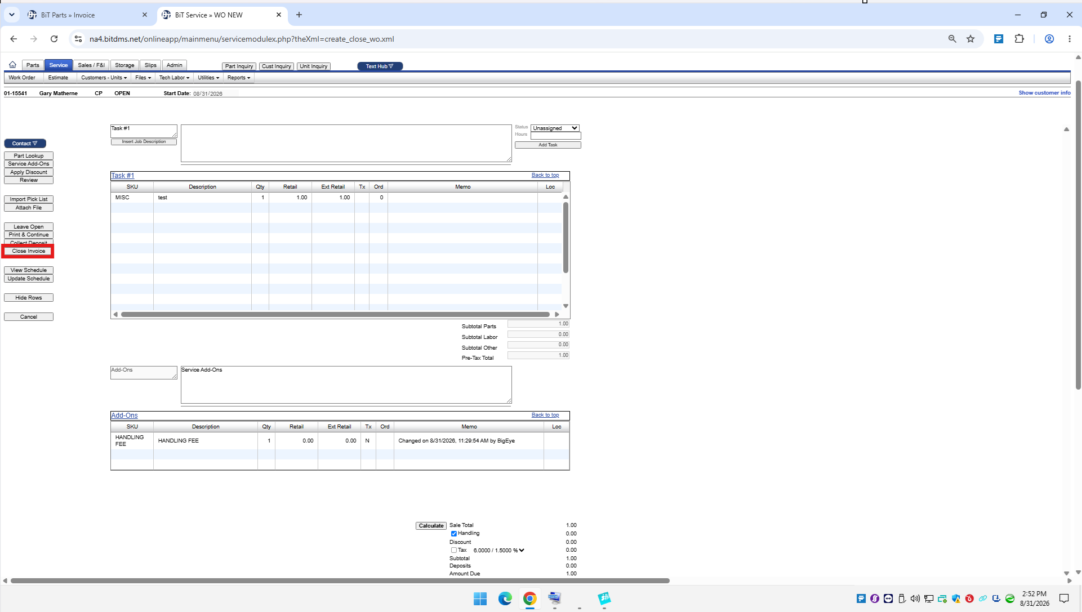
Task: Open the Parts module tab
Action: pos(33,65)
